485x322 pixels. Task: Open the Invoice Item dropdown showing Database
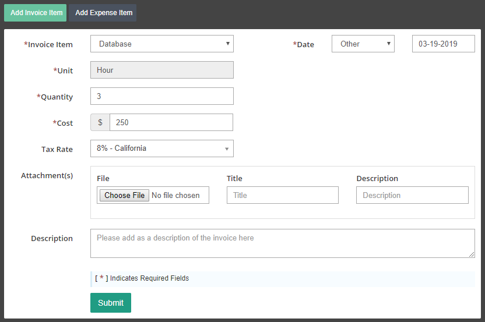click(162, 44)
